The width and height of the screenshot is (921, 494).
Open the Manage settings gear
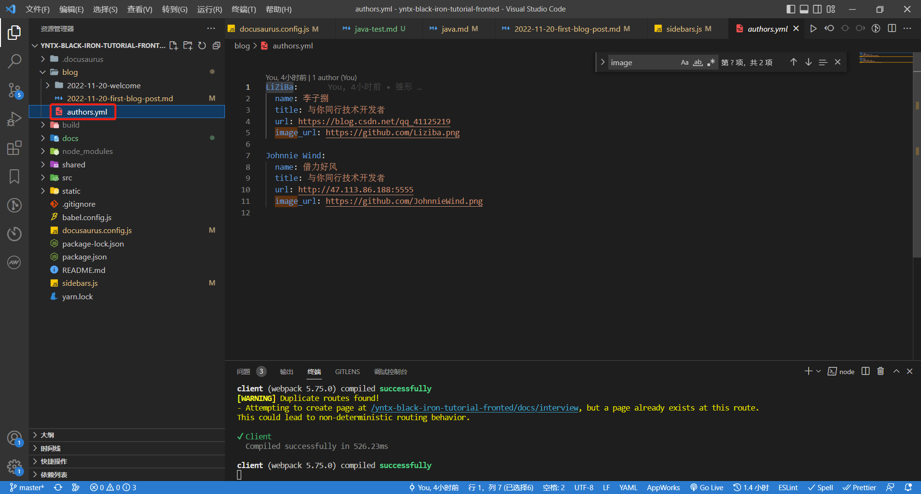coord(14,467)
